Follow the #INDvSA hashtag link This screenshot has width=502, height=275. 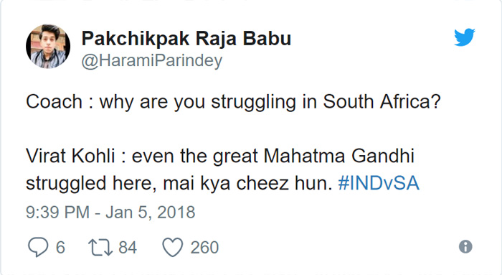379,183
